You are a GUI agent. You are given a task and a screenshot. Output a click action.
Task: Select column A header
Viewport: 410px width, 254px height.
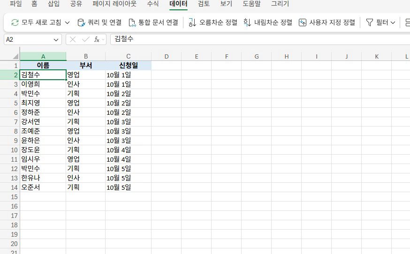[x=43, y=56]
